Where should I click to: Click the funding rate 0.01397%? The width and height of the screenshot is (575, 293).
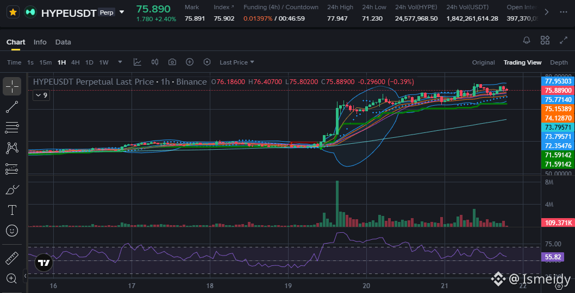point(258,18)
